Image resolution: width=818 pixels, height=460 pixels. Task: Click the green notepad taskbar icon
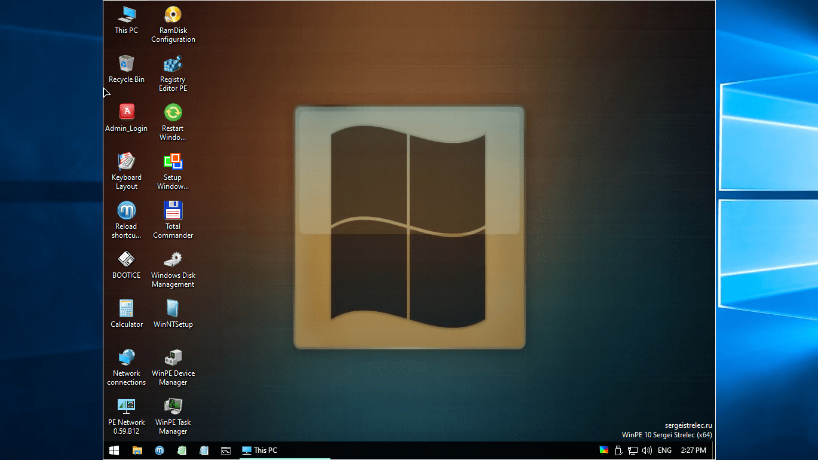182,450
